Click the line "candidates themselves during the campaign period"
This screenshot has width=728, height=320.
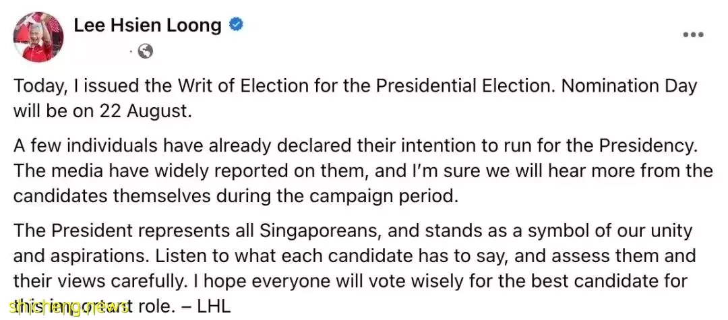[x=235, y=196]
